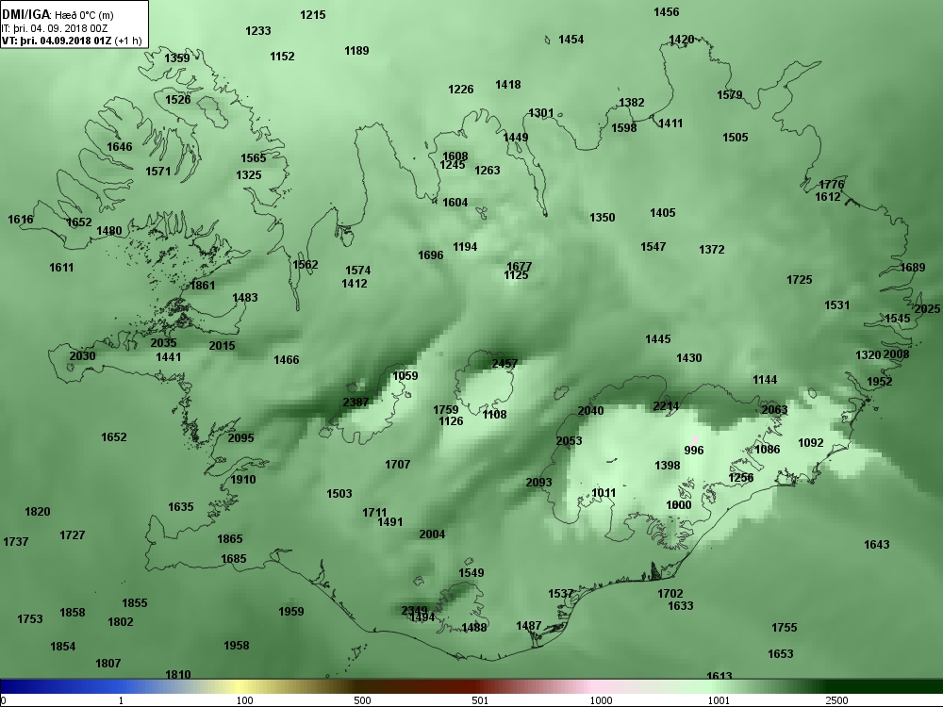Select the 2040 value
Image resolution: width=943 pixels, height=707 pixels.
[590, 411]
